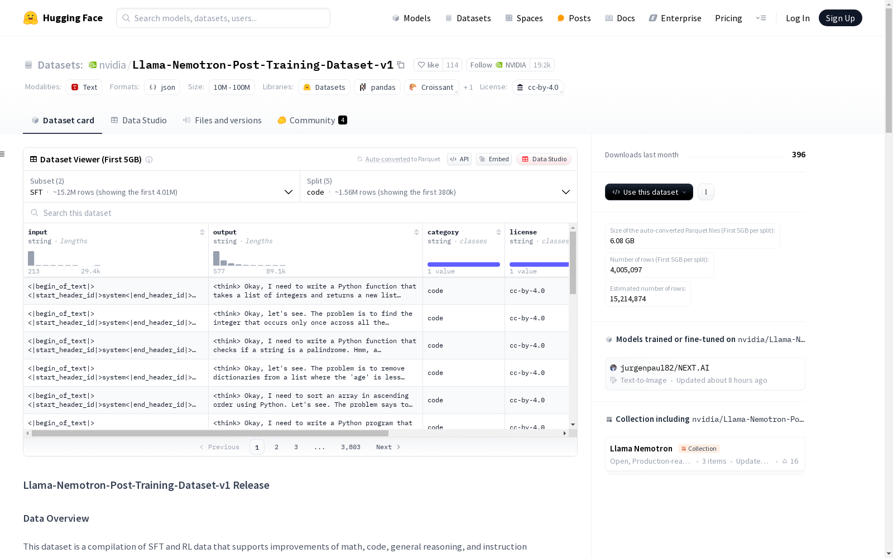This screenshot has height=558, width=893.
Task: Open the nvidia organization link
Action: (112, 65)
